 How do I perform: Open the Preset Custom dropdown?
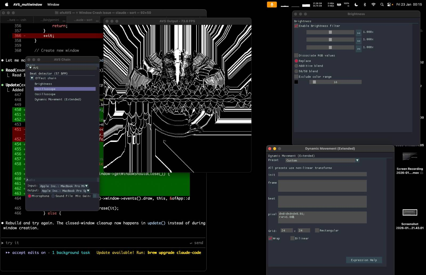[x=322, y=161]
